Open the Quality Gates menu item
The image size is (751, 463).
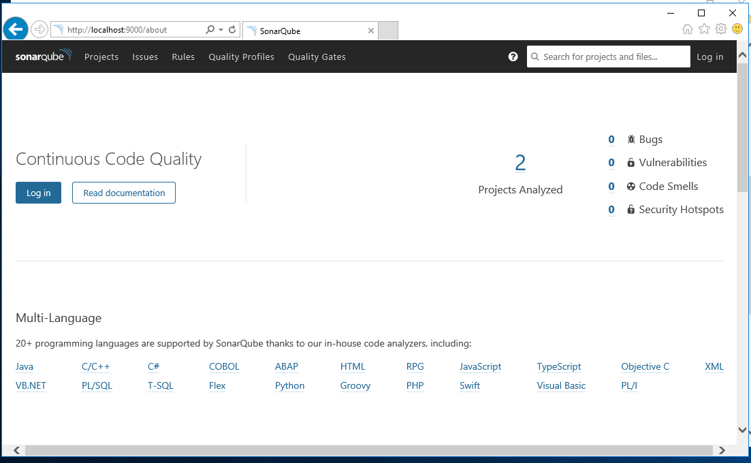click(317, 57)
